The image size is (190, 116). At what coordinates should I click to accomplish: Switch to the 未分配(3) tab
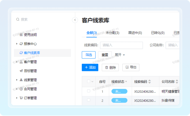point(112,33)
